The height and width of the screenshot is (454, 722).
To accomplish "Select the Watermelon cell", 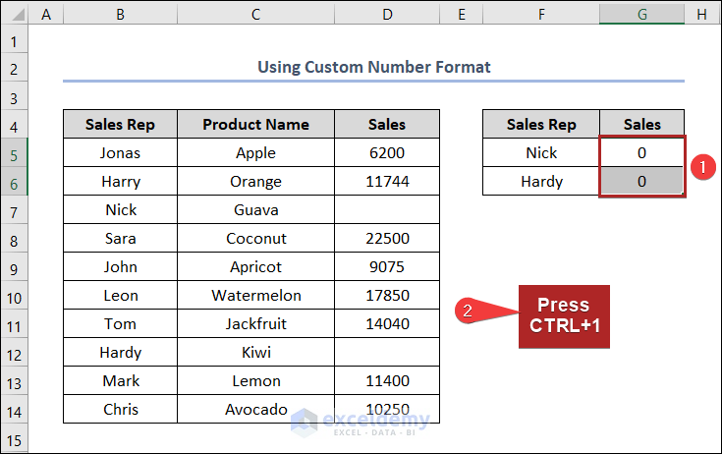I will pyautogui.click(x=255, y=296).
